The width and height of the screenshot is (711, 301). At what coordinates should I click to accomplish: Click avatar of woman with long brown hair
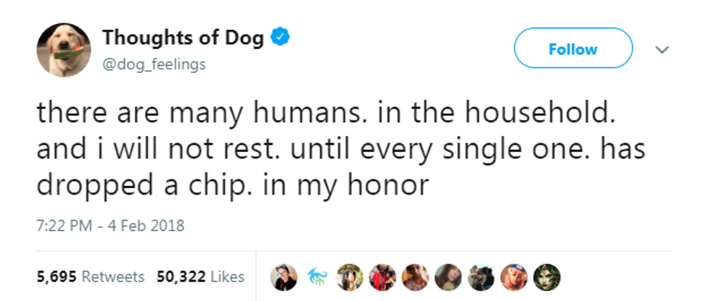point(448,277)
